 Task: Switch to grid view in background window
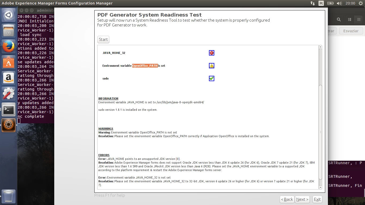point(359,19)
